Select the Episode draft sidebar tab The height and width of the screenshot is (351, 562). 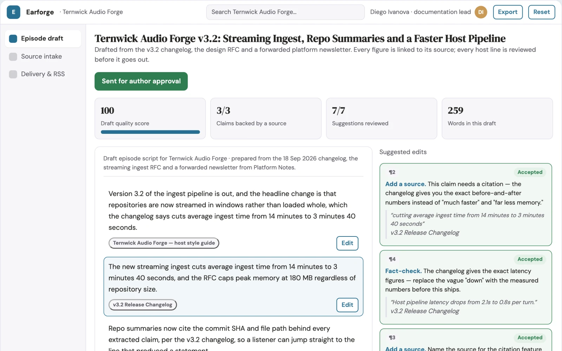pyautogui.click(x=43, y=39)
